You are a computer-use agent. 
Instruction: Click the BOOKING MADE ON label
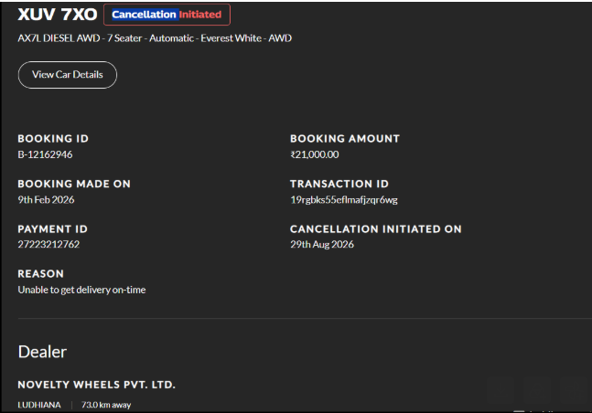coord(74,184)
